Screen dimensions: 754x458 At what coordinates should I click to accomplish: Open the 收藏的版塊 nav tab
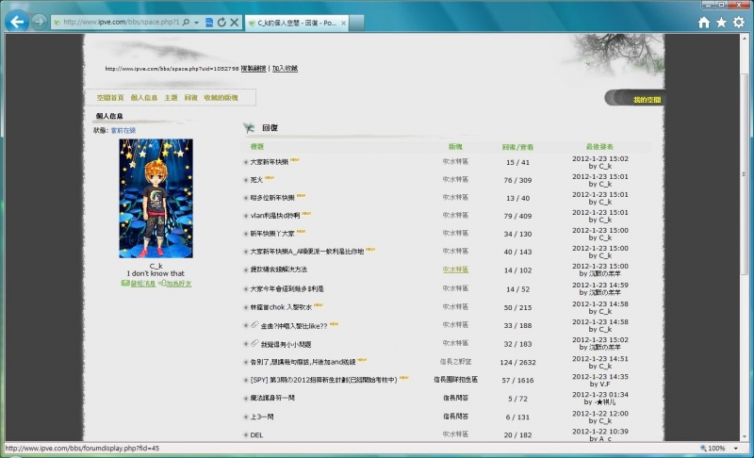point(221,98)
